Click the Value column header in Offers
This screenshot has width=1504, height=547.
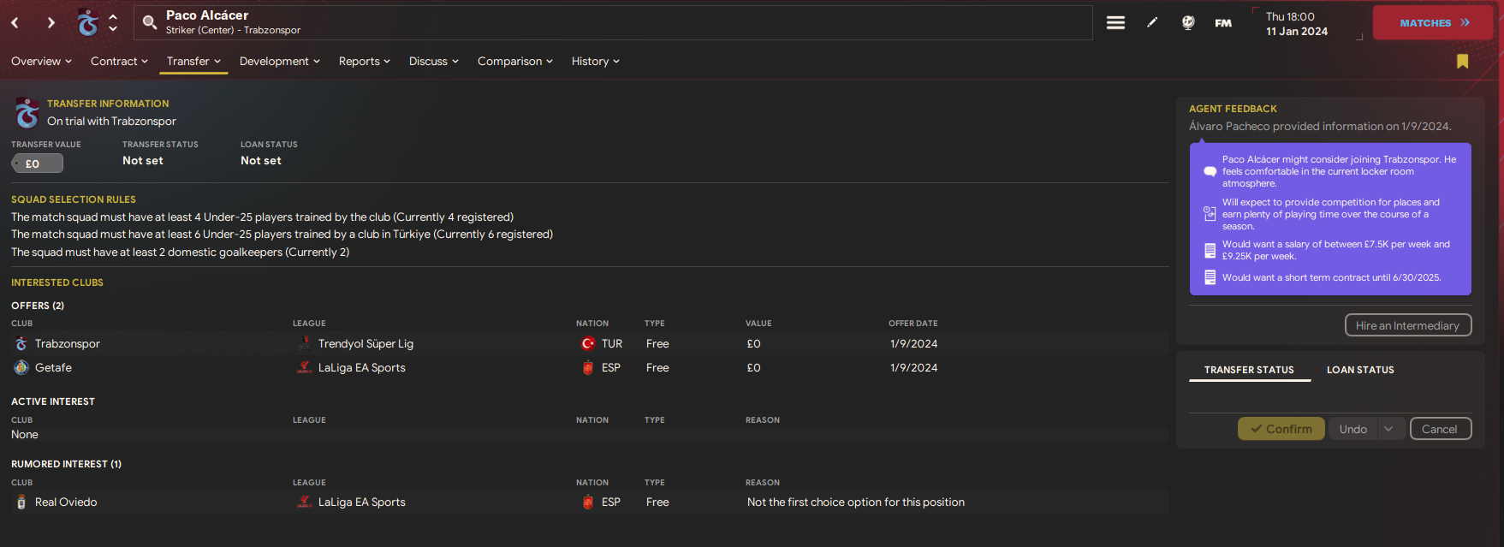click(x=758, y=324)
